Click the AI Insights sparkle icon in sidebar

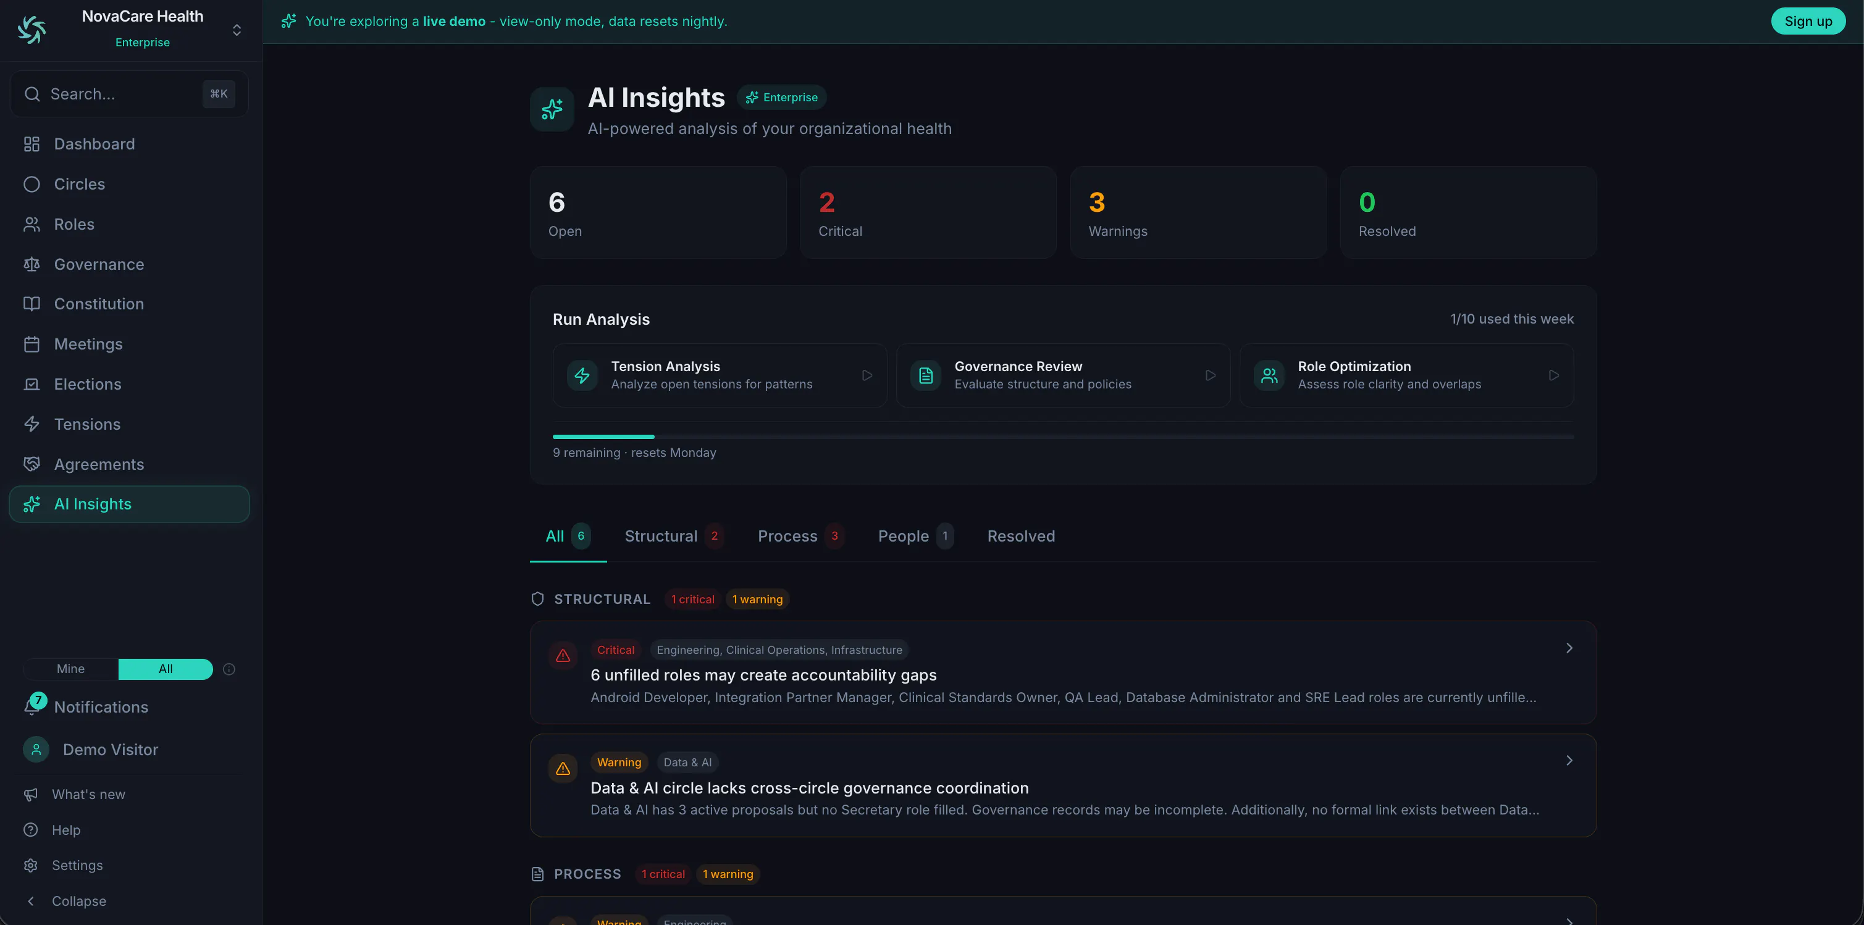[31, 504]
